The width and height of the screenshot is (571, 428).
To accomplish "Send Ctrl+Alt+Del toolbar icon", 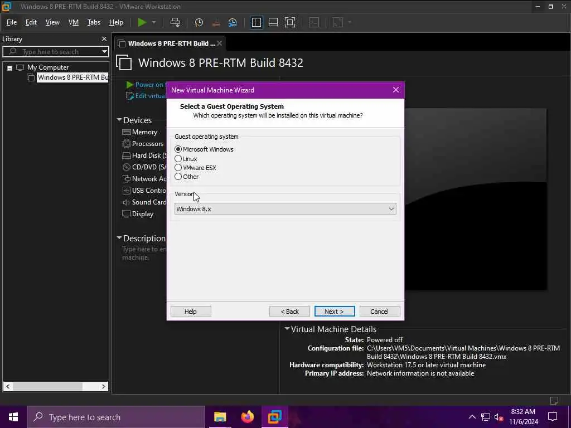I will (175, 22).
